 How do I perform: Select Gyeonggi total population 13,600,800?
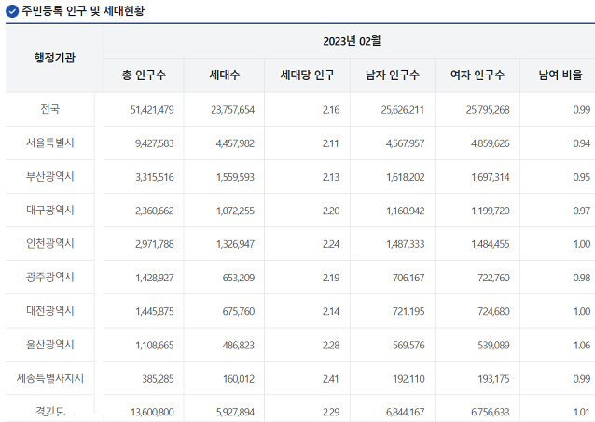coord(152,412)
